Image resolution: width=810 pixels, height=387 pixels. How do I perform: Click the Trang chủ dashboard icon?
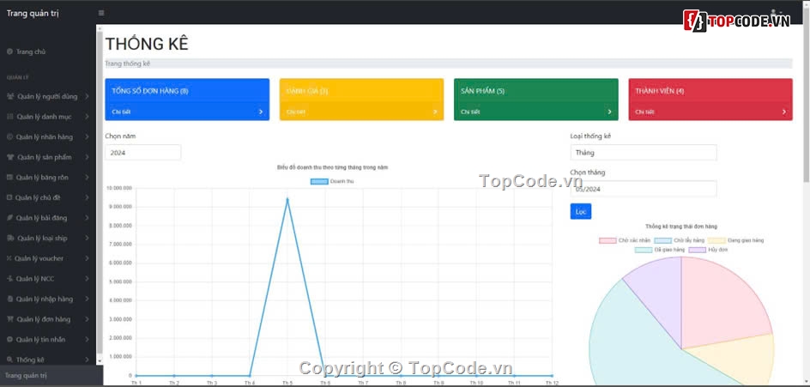9,51
